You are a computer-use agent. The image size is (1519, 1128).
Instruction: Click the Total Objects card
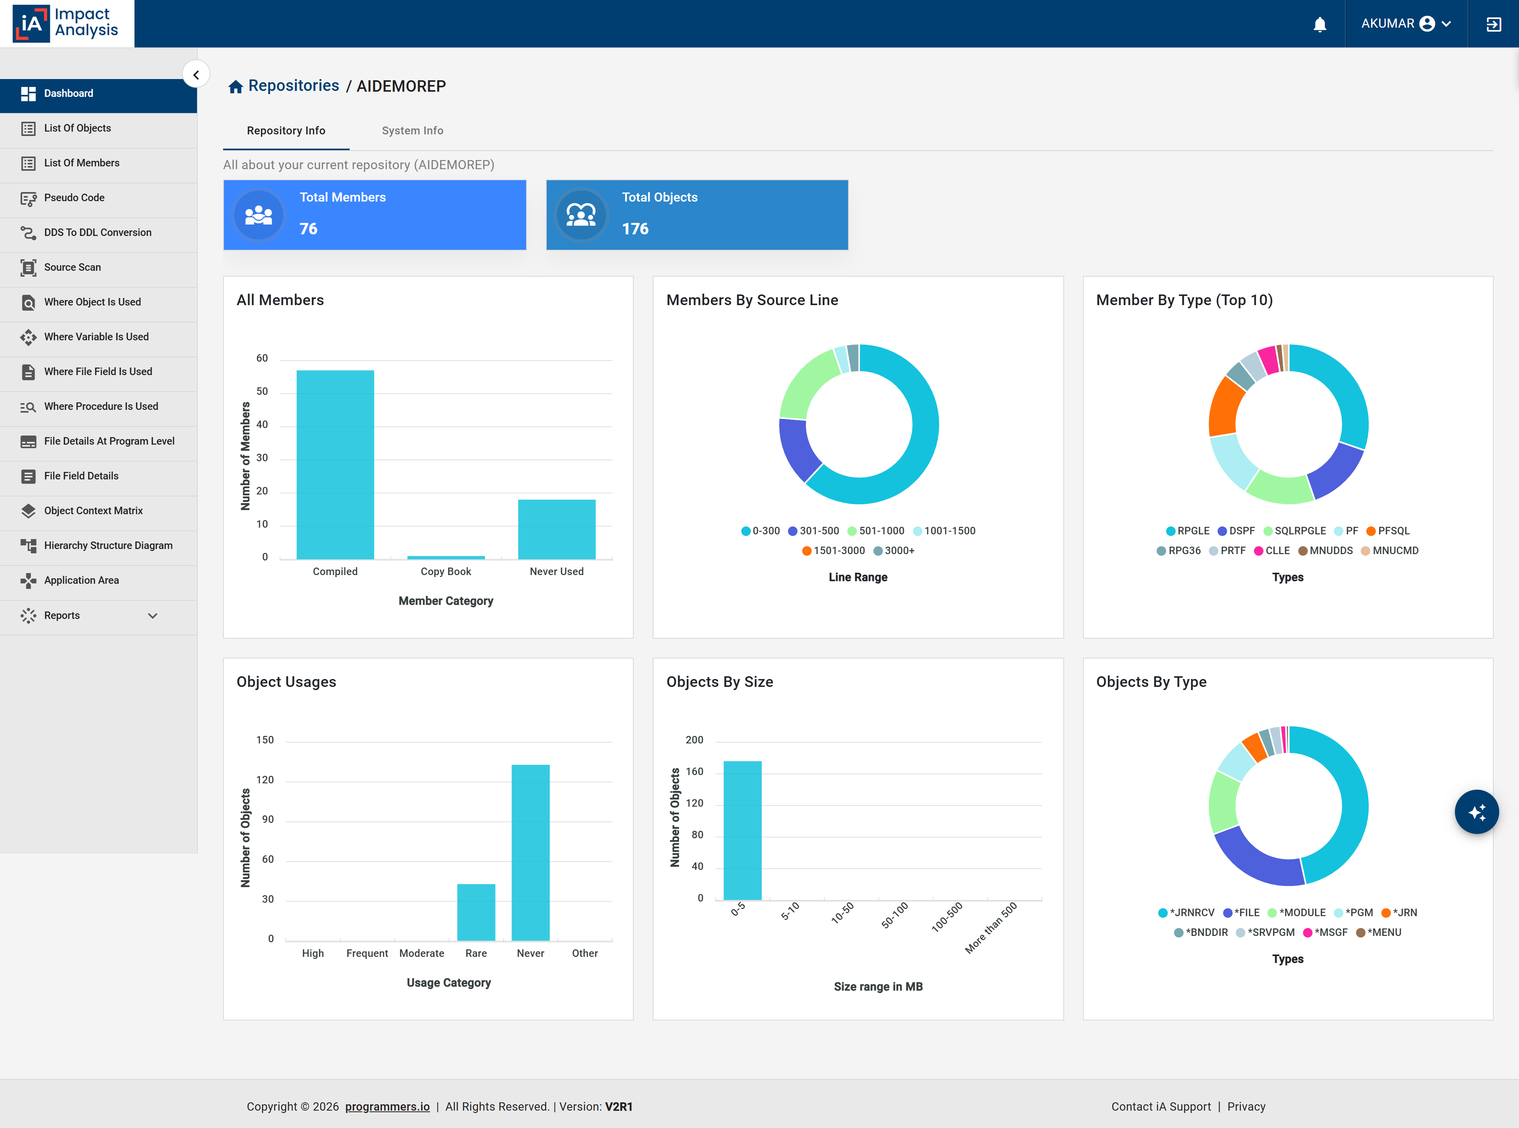pos(697,214)
